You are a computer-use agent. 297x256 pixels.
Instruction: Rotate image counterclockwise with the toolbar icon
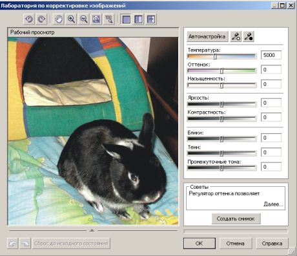pyautogui.click(x=29, y=19)
